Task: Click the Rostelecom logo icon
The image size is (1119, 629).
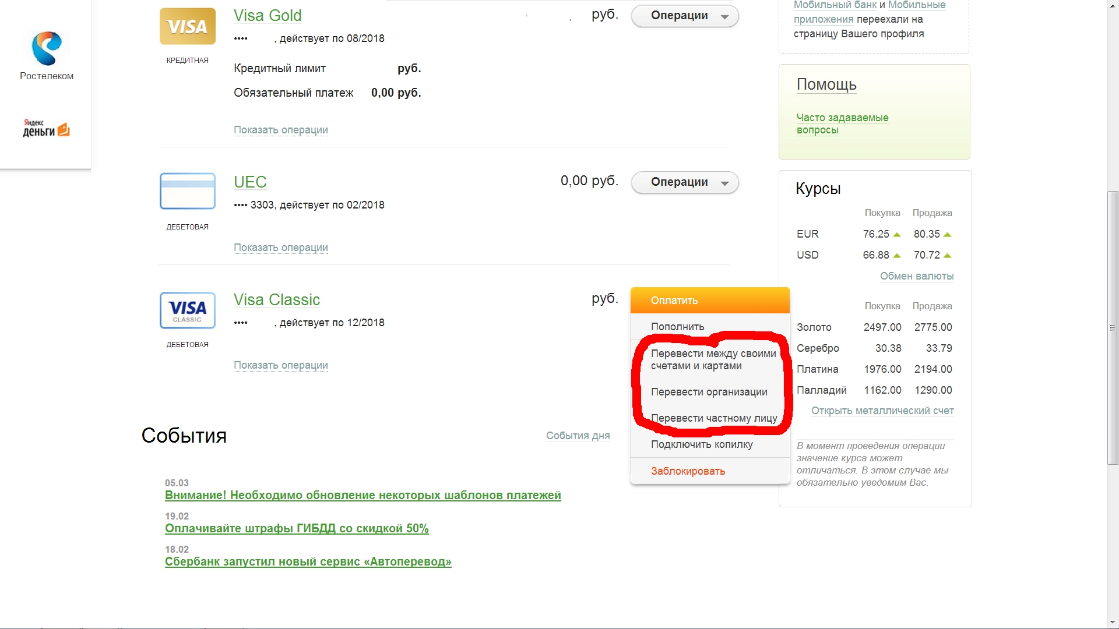Action: (x=47, y=48)
